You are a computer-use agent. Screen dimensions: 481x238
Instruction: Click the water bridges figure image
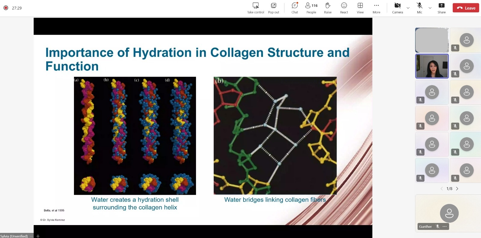click(x=275, y=136)
